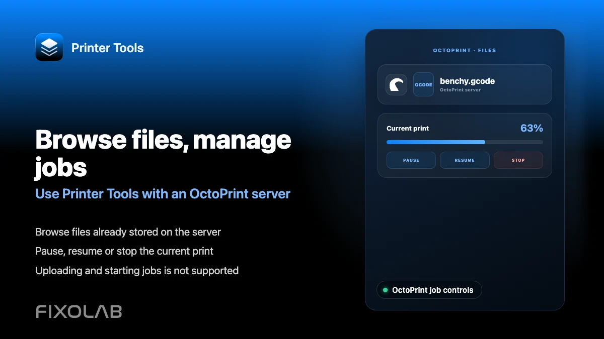Click the current print progress bar
This screenshot has width=604, height=339.
465,142
